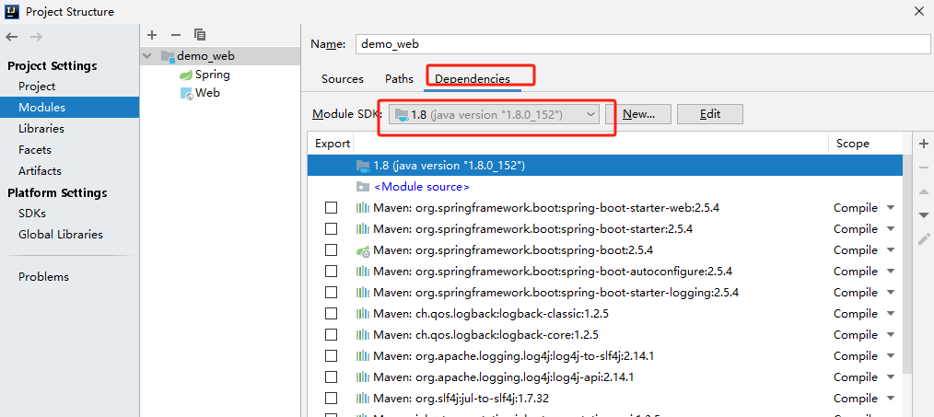Toggle export for spring-boot-starter-web:2.5.4

[x=331, y=208]
